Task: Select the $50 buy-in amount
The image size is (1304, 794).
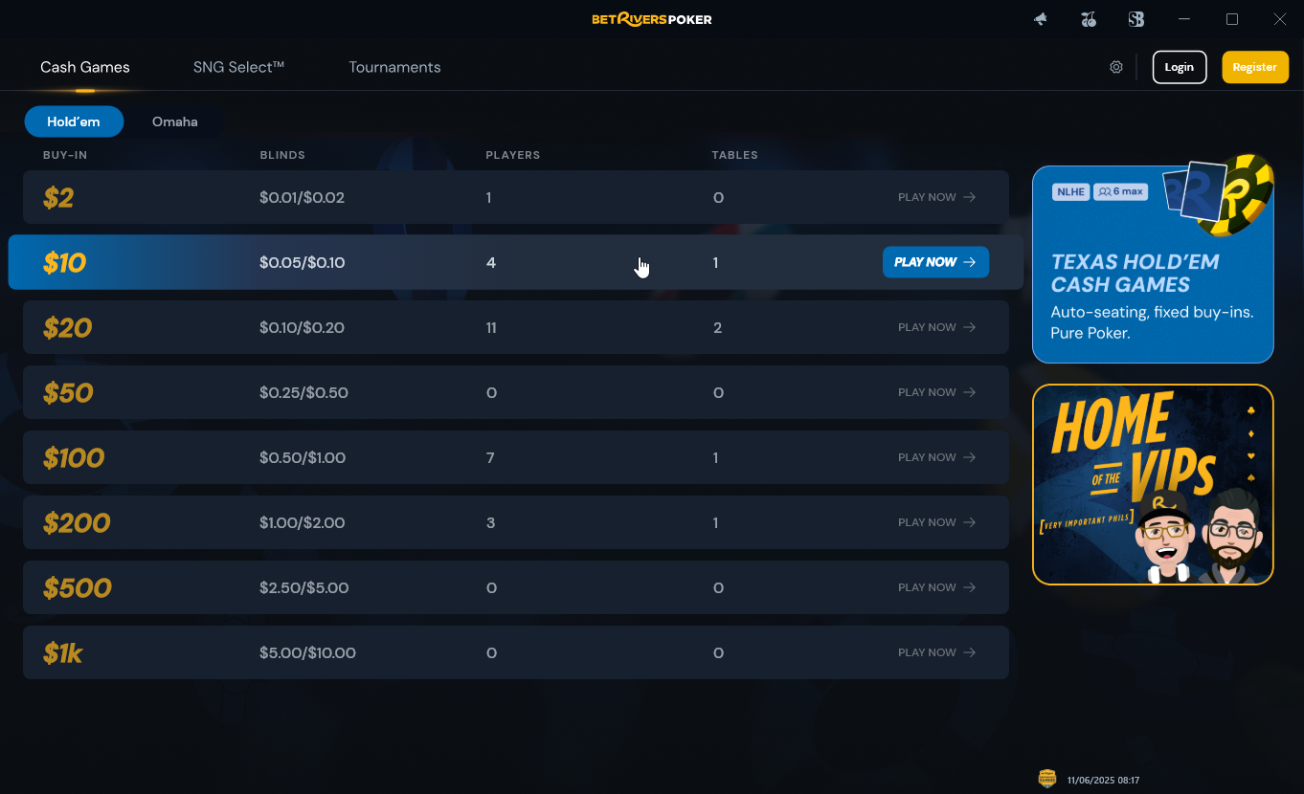Action: 68,393
